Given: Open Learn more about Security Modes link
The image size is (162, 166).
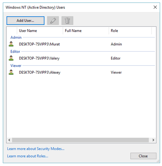Looking at the screenshot, I should pyautogui.click(x=36, y=149).
